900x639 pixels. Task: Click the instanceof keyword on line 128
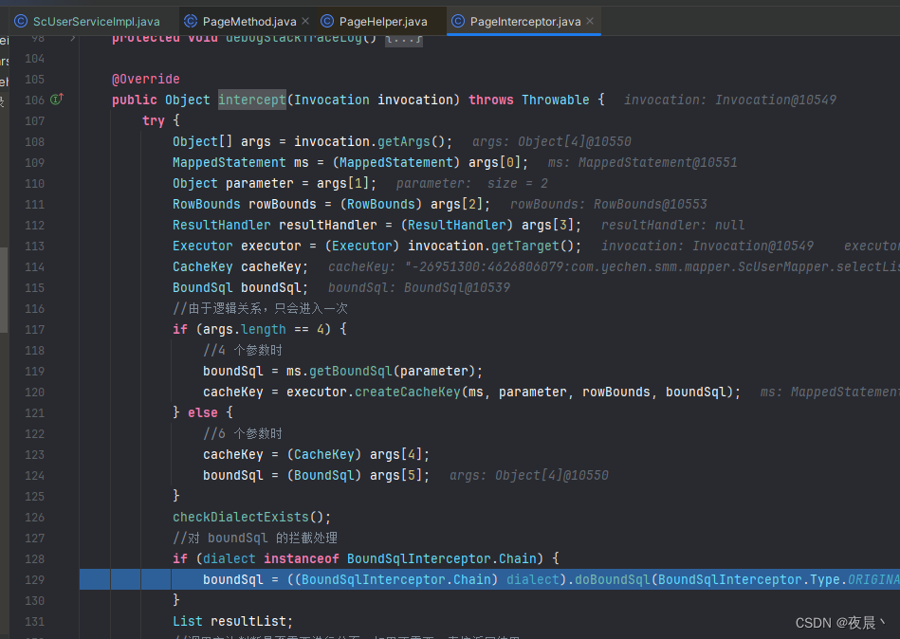tap(302, 558)
